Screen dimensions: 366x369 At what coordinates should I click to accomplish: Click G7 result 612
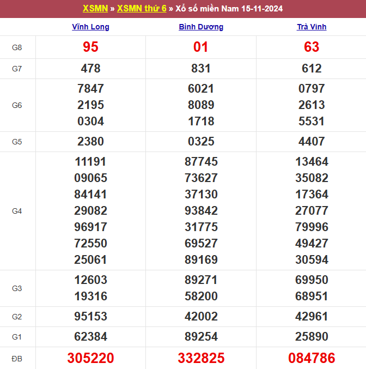coord(312,69)
